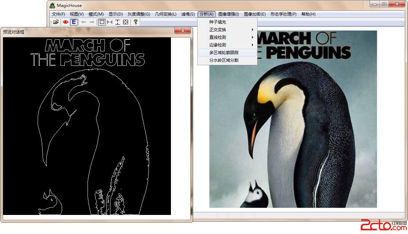Image resolution: width=408 pixels, height=234 pixels.
Task: Open the 图像加密(E) menu
Action: tap(255, 14)
